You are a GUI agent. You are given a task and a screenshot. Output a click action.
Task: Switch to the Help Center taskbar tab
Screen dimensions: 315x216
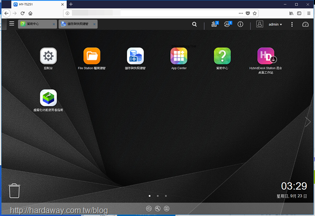[37, 24]
